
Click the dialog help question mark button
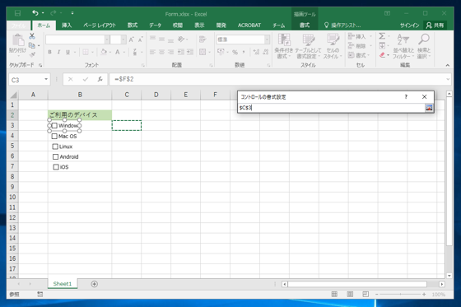(x=406, y=97)
